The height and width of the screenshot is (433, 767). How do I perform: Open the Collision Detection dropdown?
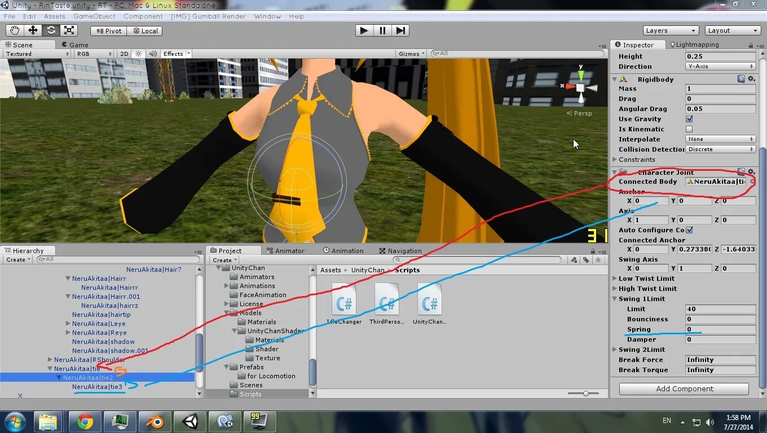721,149
